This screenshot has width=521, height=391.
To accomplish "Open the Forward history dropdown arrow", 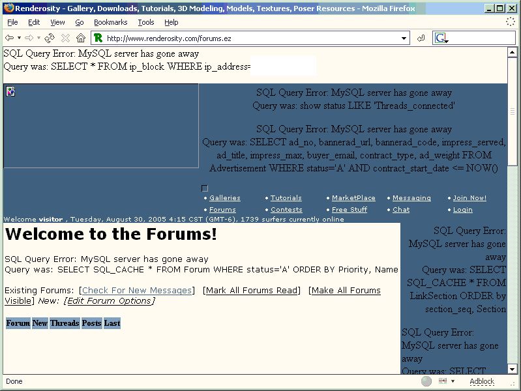I will pos(39,38).
